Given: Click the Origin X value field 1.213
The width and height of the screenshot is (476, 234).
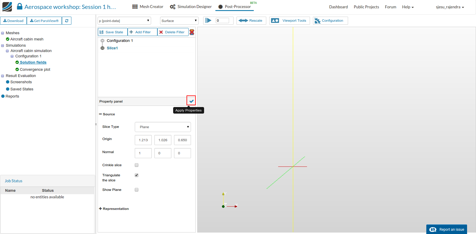Looking at the screenshot, I should pyautogui.click(x=143, y=140).
